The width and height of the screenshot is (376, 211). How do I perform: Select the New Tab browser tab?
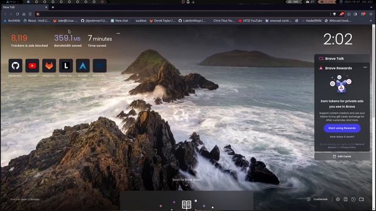pyautogui.click(x=25, y=7)
